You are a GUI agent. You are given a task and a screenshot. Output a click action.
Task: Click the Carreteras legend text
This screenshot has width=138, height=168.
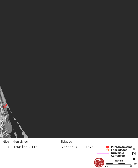tap(118, 156)
